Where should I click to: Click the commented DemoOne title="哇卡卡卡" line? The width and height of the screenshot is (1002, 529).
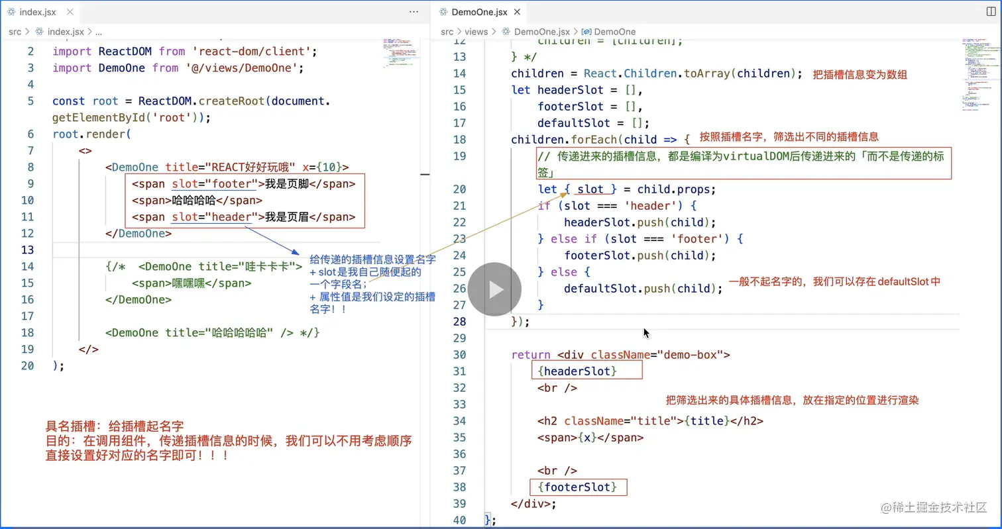click(204, 266)
